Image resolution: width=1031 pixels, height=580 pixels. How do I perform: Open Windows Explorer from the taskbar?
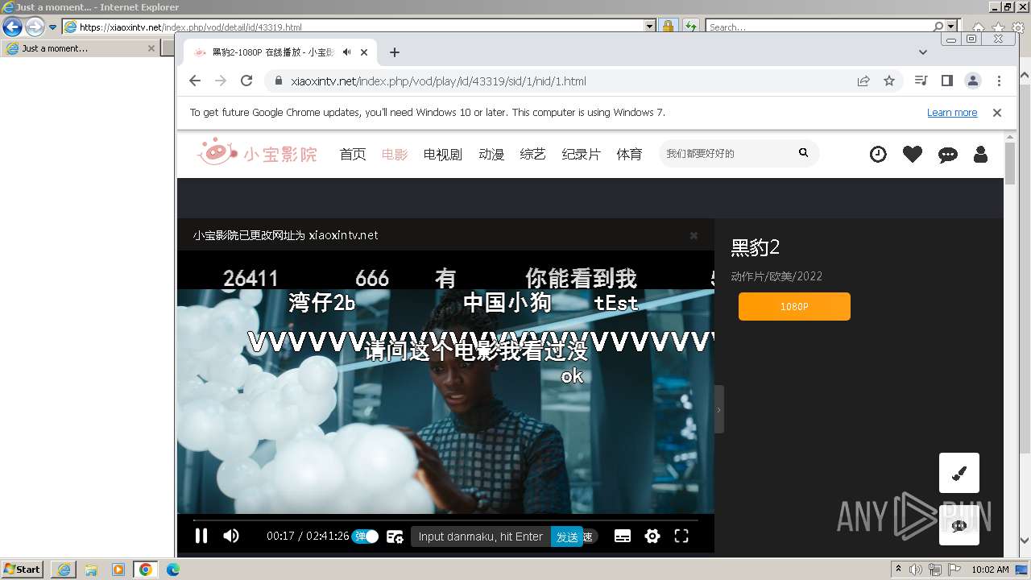click(91, 570)
